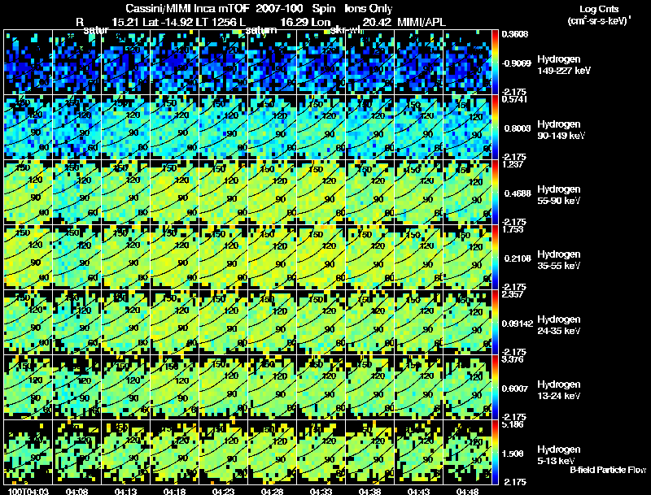Open the 35-55 keV image panel at 04:13
The height and width of the screenshot is (495, 651).
pyautogui.click(x=126, y=258)
